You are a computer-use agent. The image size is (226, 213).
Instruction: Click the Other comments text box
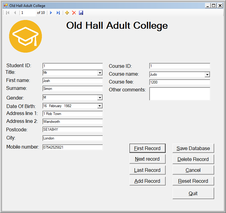coord(180,94)
